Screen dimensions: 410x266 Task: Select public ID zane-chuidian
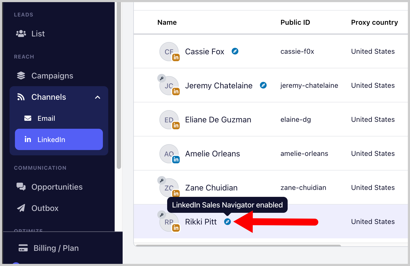click(303, 188)
